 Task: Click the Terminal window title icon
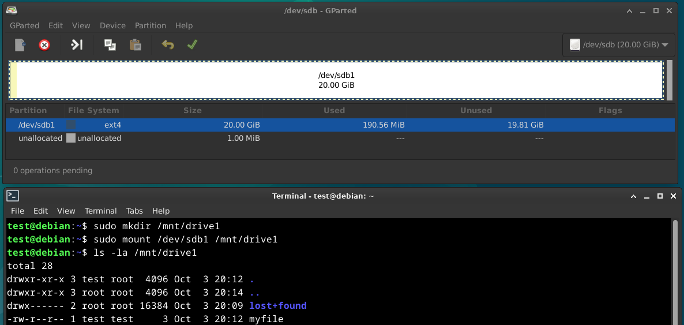coord(13,196)
